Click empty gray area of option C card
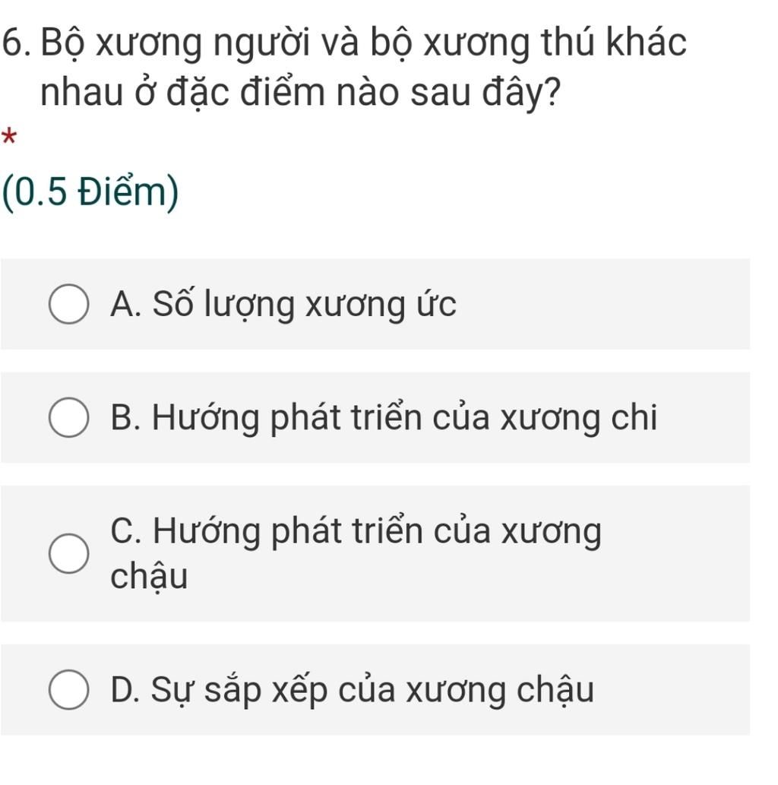 point(676,553)
